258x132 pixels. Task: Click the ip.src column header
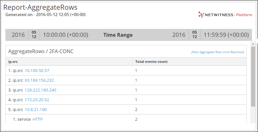[12, 62]
